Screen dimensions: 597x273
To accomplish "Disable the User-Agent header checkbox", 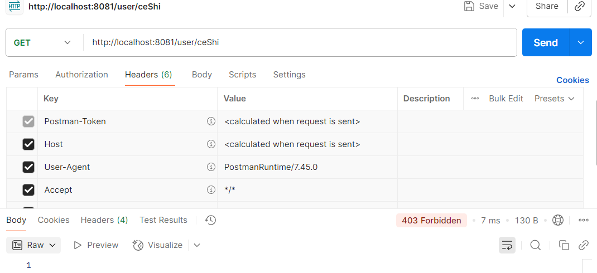I will click(28, 167).
